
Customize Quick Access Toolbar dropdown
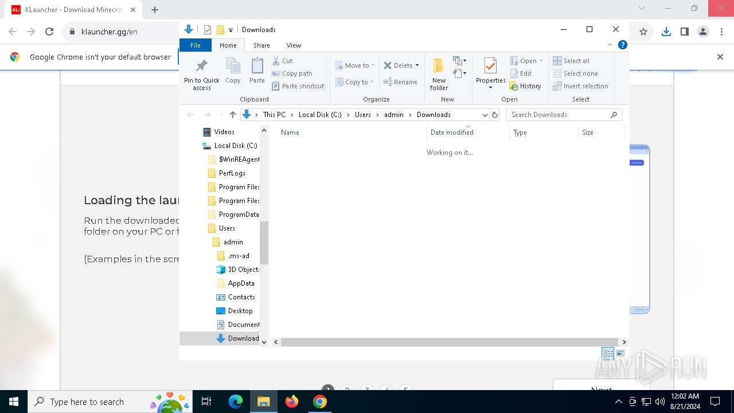point(231,30)
